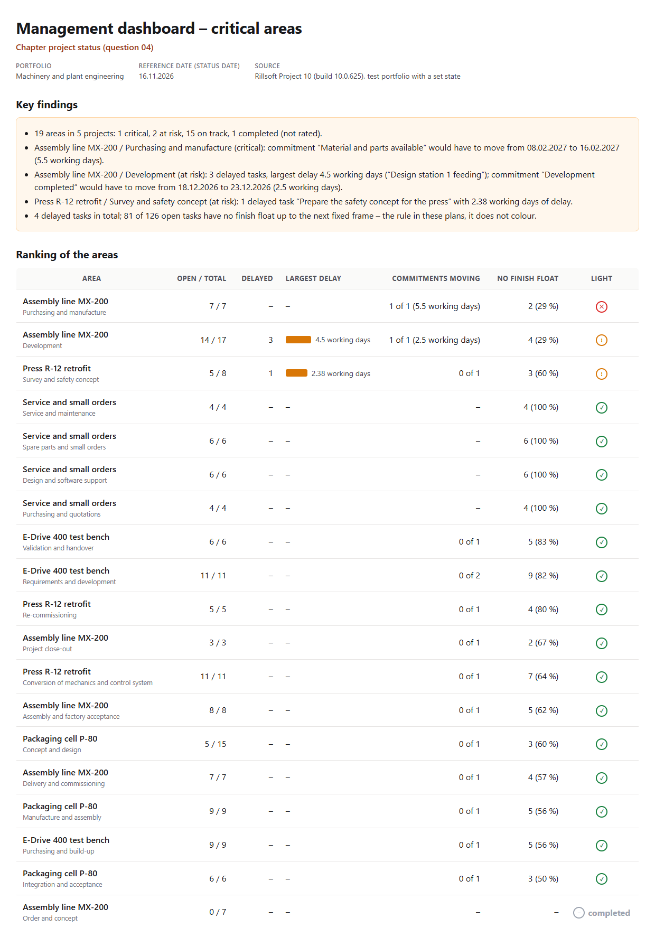This screenshot has height=937, width=655.
Task: Click green light for Concept and design
Action: (601, 744)
